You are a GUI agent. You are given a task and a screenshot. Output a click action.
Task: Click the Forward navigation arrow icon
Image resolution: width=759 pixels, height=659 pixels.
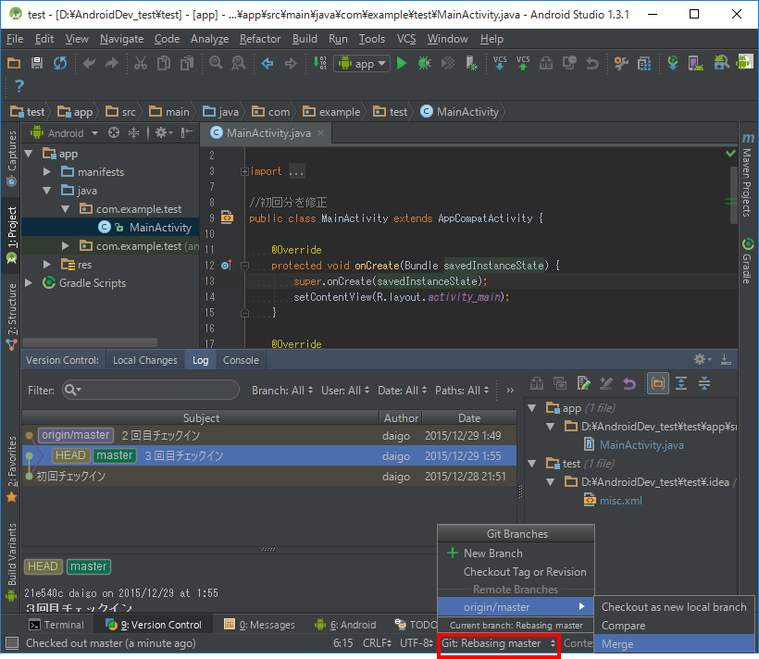[x=291, y=63]
